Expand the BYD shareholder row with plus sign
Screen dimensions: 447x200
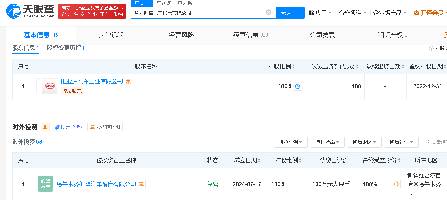tap(39, 86)
